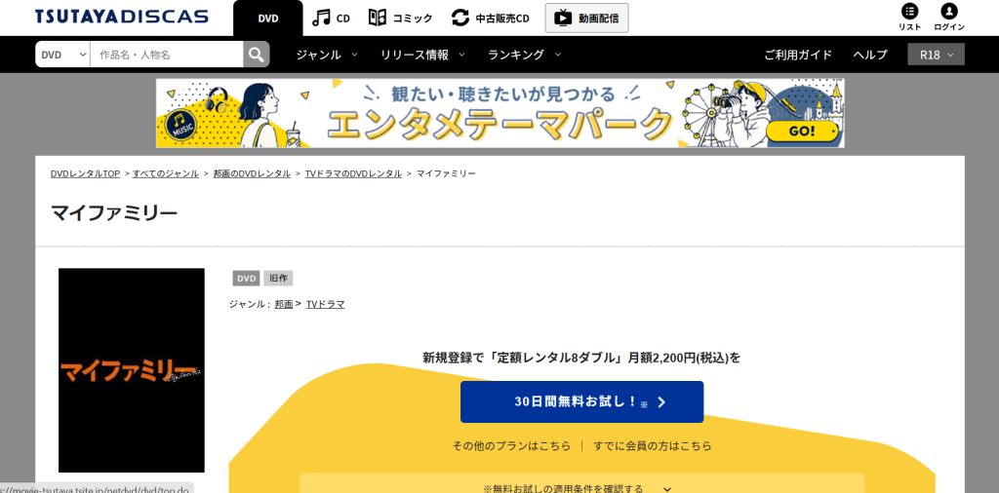Image resolution: width=999 pixels, height=493 pixels.
Task: Open 邦画のDVDレンタル breadcrumb link
Action: pyautogui.click(x=252, y=173)
